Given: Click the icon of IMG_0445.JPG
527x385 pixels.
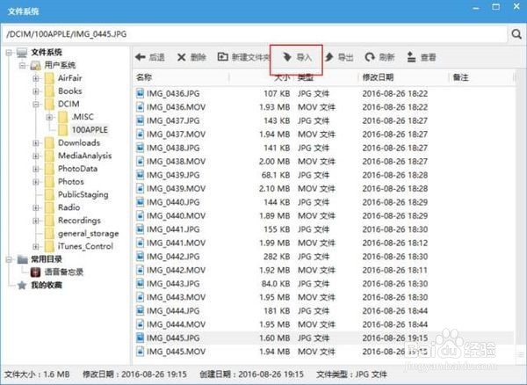Looking at the screenshot, I should click(140, 338).
